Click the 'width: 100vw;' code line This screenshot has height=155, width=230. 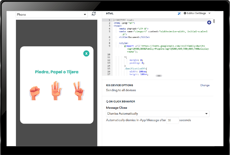tap(138, 72)
